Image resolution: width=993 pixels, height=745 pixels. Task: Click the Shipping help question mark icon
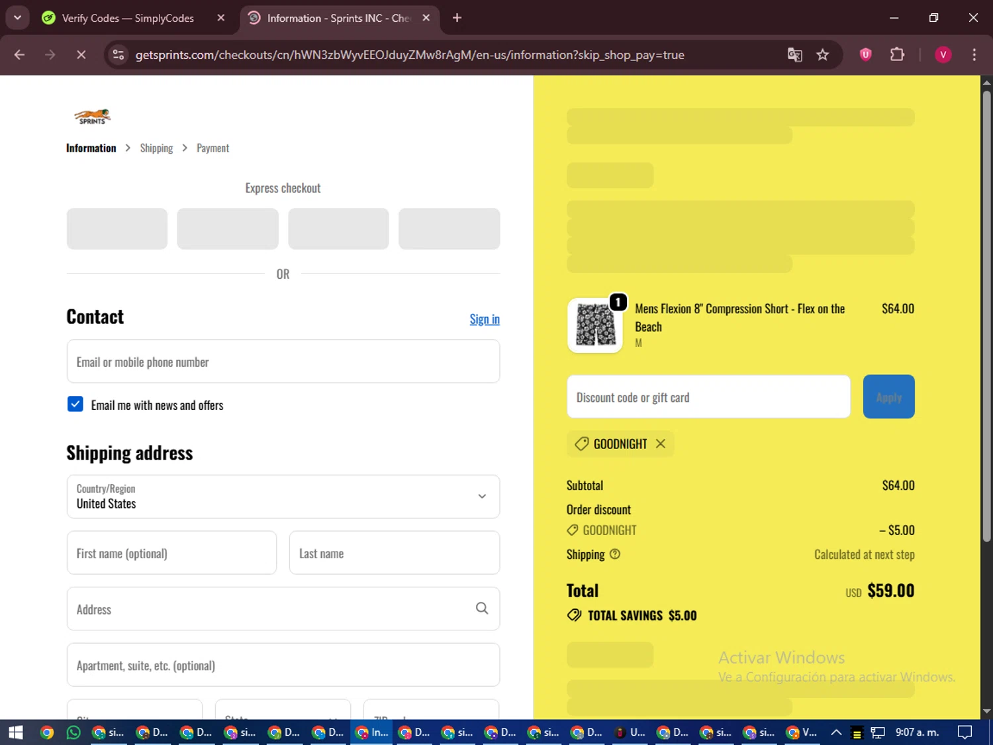[615, 554]
